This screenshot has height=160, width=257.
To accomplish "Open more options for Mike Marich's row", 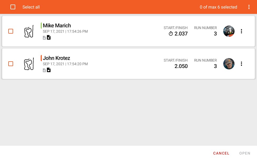I will point(241,31).
